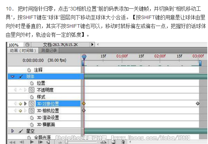The width and height of the screenshot is (208, 144).
Task: Toggle stopwatch for 不透明度 property
Action: (x=32, y=90)
